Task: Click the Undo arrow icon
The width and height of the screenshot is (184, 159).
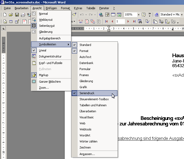Action: (82, 15)
